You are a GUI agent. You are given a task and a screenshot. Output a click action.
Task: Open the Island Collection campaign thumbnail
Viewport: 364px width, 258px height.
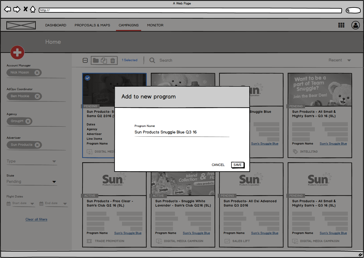tap(183, 184)
